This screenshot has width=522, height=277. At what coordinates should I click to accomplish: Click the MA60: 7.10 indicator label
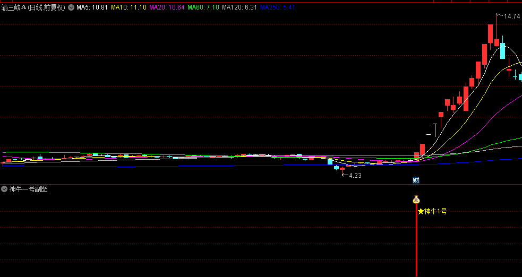coord(203,7)
